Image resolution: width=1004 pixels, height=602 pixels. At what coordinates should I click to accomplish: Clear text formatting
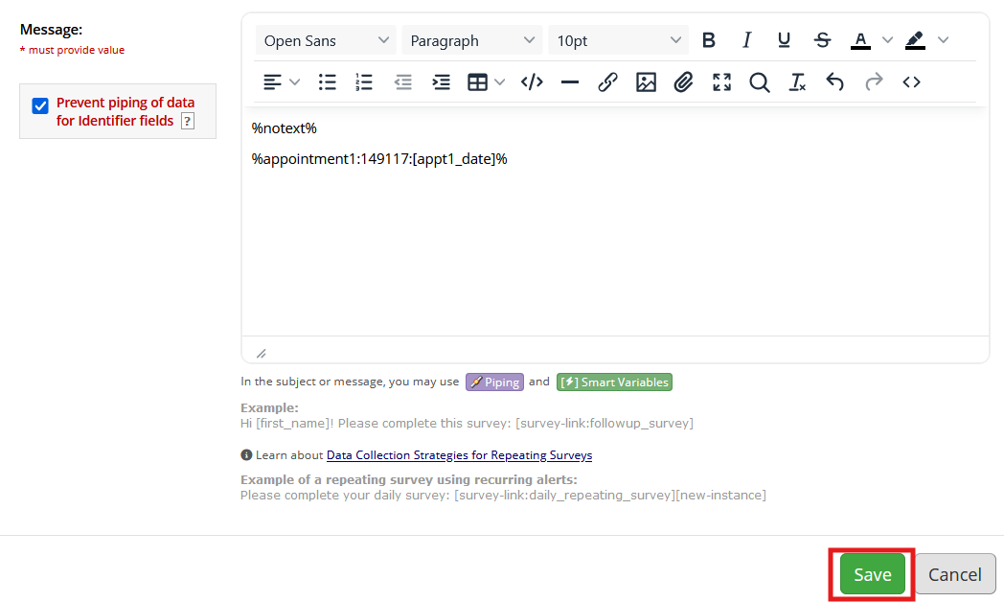tap(797, 82)
